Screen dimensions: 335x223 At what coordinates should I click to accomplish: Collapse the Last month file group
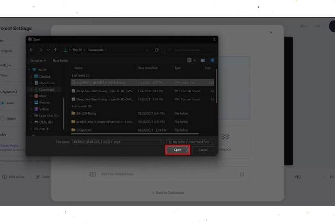pos(70,106)
